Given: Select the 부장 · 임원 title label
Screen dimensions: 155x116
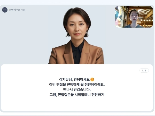Looking at the screenshot, I should click(x=21, y=10).
